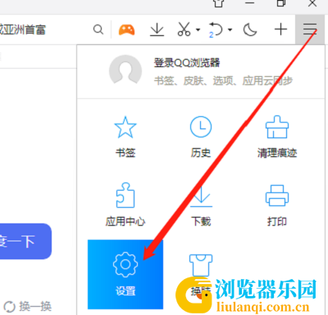Expand the undo history dropdown arrow

[230, 29]
